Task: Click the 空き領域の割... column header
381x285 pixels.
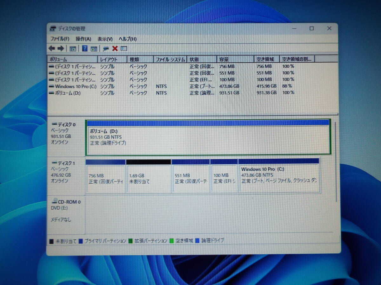Action: pyautogui.click(x=297, y=59)
